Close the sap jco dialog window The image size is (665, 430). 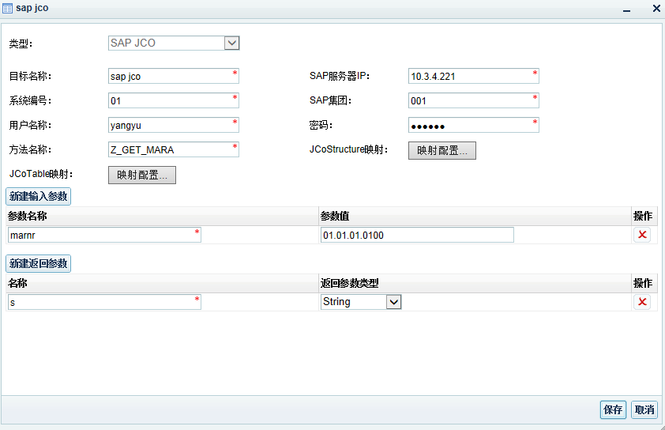tap(656, 8)
